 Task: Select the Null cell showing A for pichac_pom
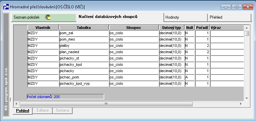[190, 77]
